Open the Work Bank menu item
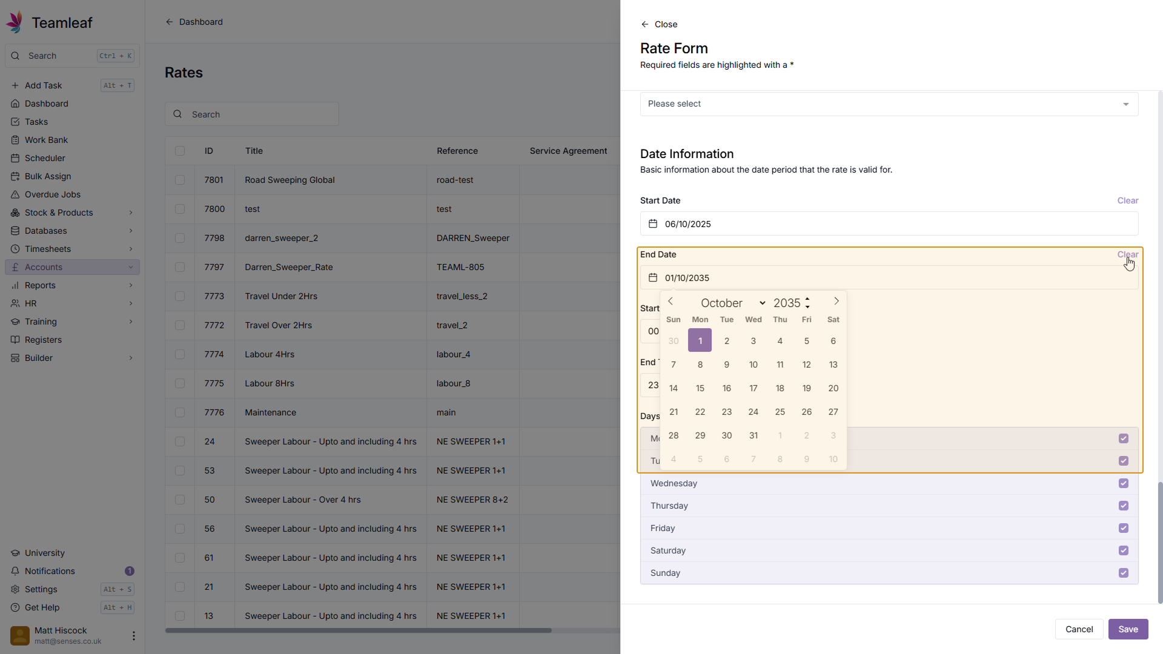The width and height of the screenshot is (1163, 654). point(46,140)
